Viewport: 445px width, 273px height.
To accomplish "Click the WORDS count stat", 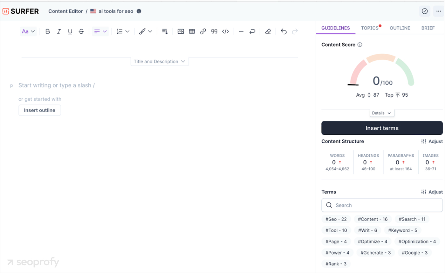I will point(337,162).
